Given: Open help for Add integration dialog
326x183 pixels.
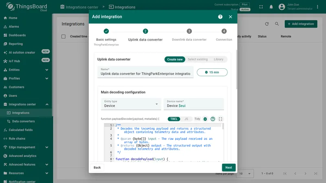Looking at the screenshot, I should click(x=220, y=17).
